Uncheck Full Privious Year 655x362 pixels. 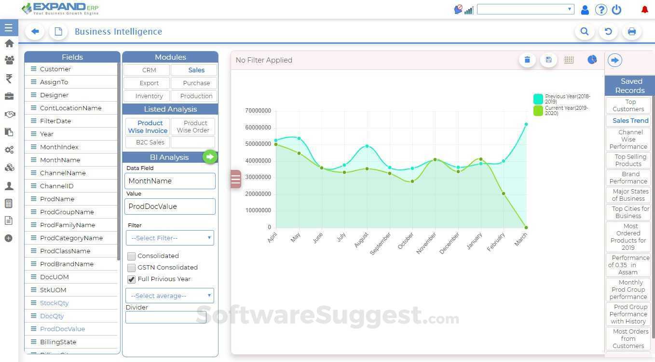[x=132, y=279]
